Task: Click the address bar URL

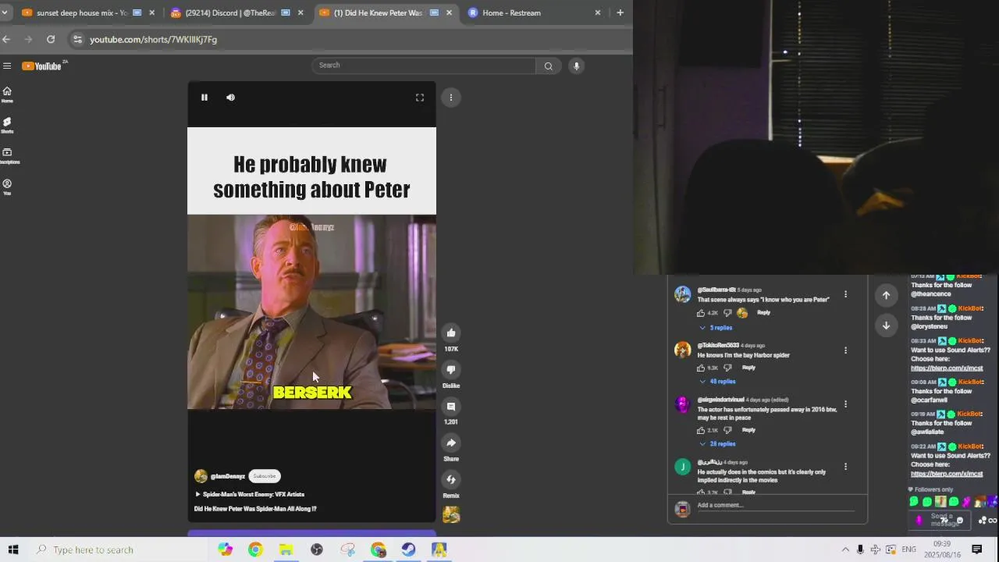Action: [x=153, y=40]
